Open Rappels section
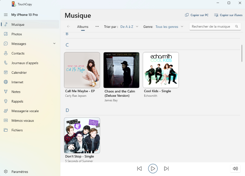The height and width of the screenshot is (176, 245). (30, 101)
